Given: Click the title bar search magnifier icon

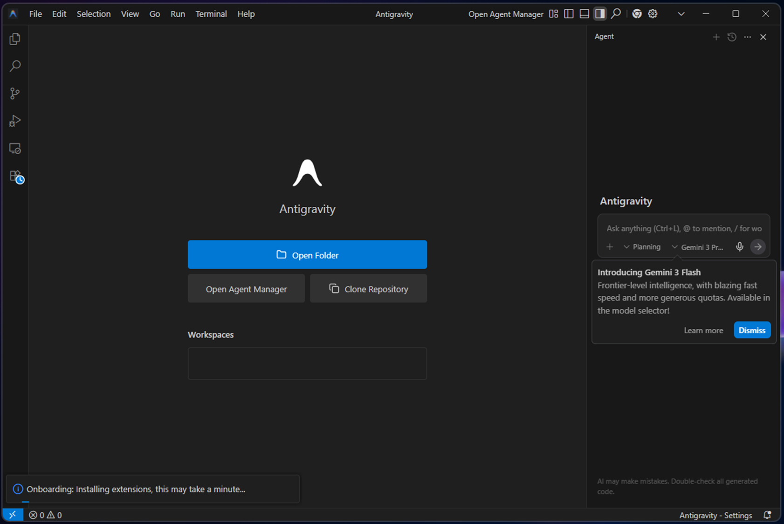Looking at the screenshot, I should [x=616, y=14].
